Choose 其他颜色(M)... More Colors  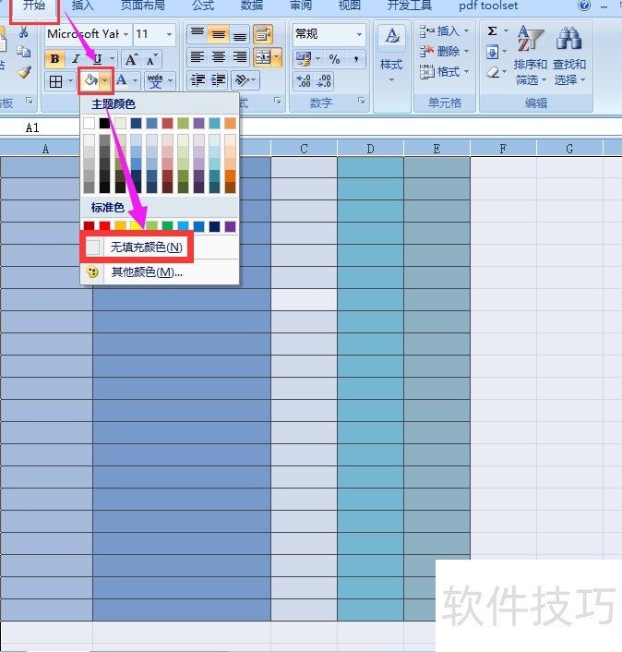(160, 272)
